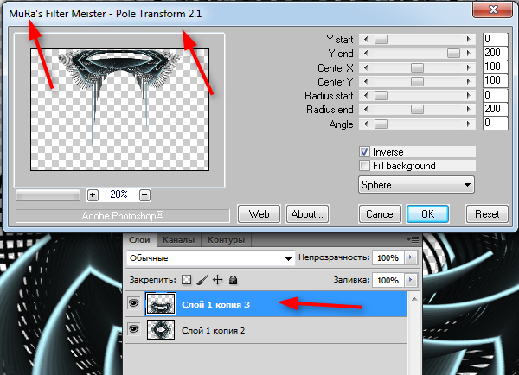The width and height of the screenshot is (519, 375).
Task: Open the Layers panel options menu icon
Action: click(413, 239)
